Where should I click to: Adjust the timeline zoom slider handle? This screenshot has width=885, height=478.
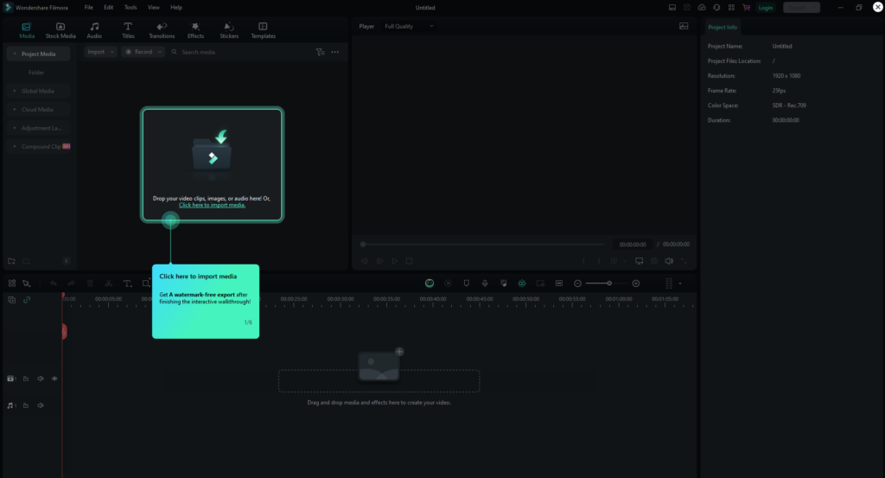609,284
